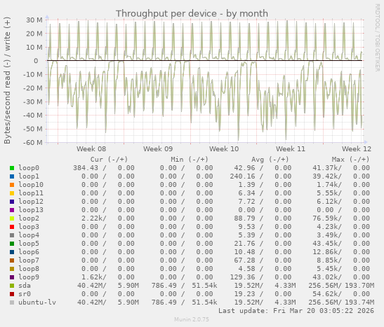Click the loop6 navy legend swatch
This screenshot has height=327, width=384.
(x=12, y=252)
